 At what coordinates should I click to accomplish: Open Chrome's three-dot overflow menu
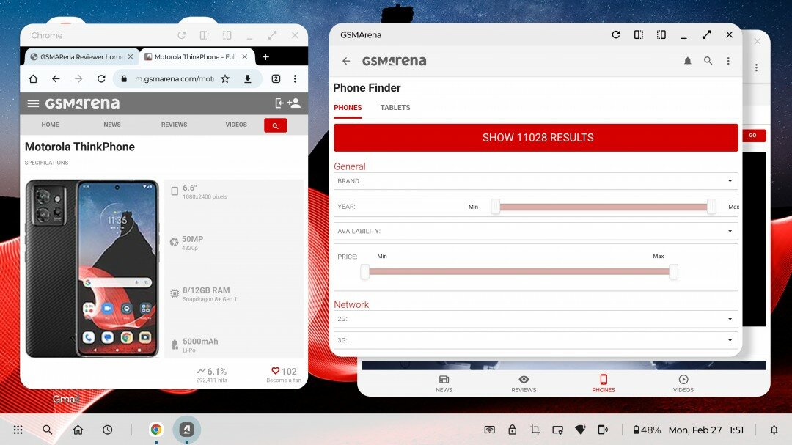(295, 78)
